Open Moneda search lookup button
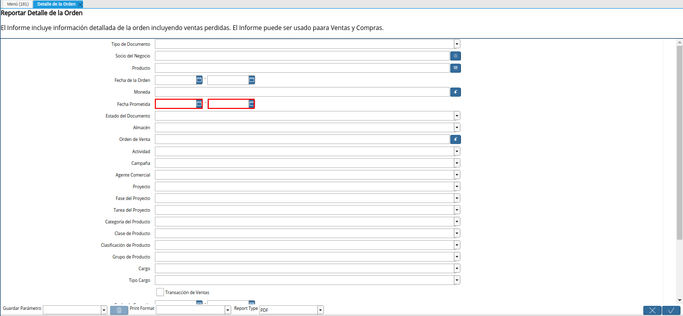 455,92
